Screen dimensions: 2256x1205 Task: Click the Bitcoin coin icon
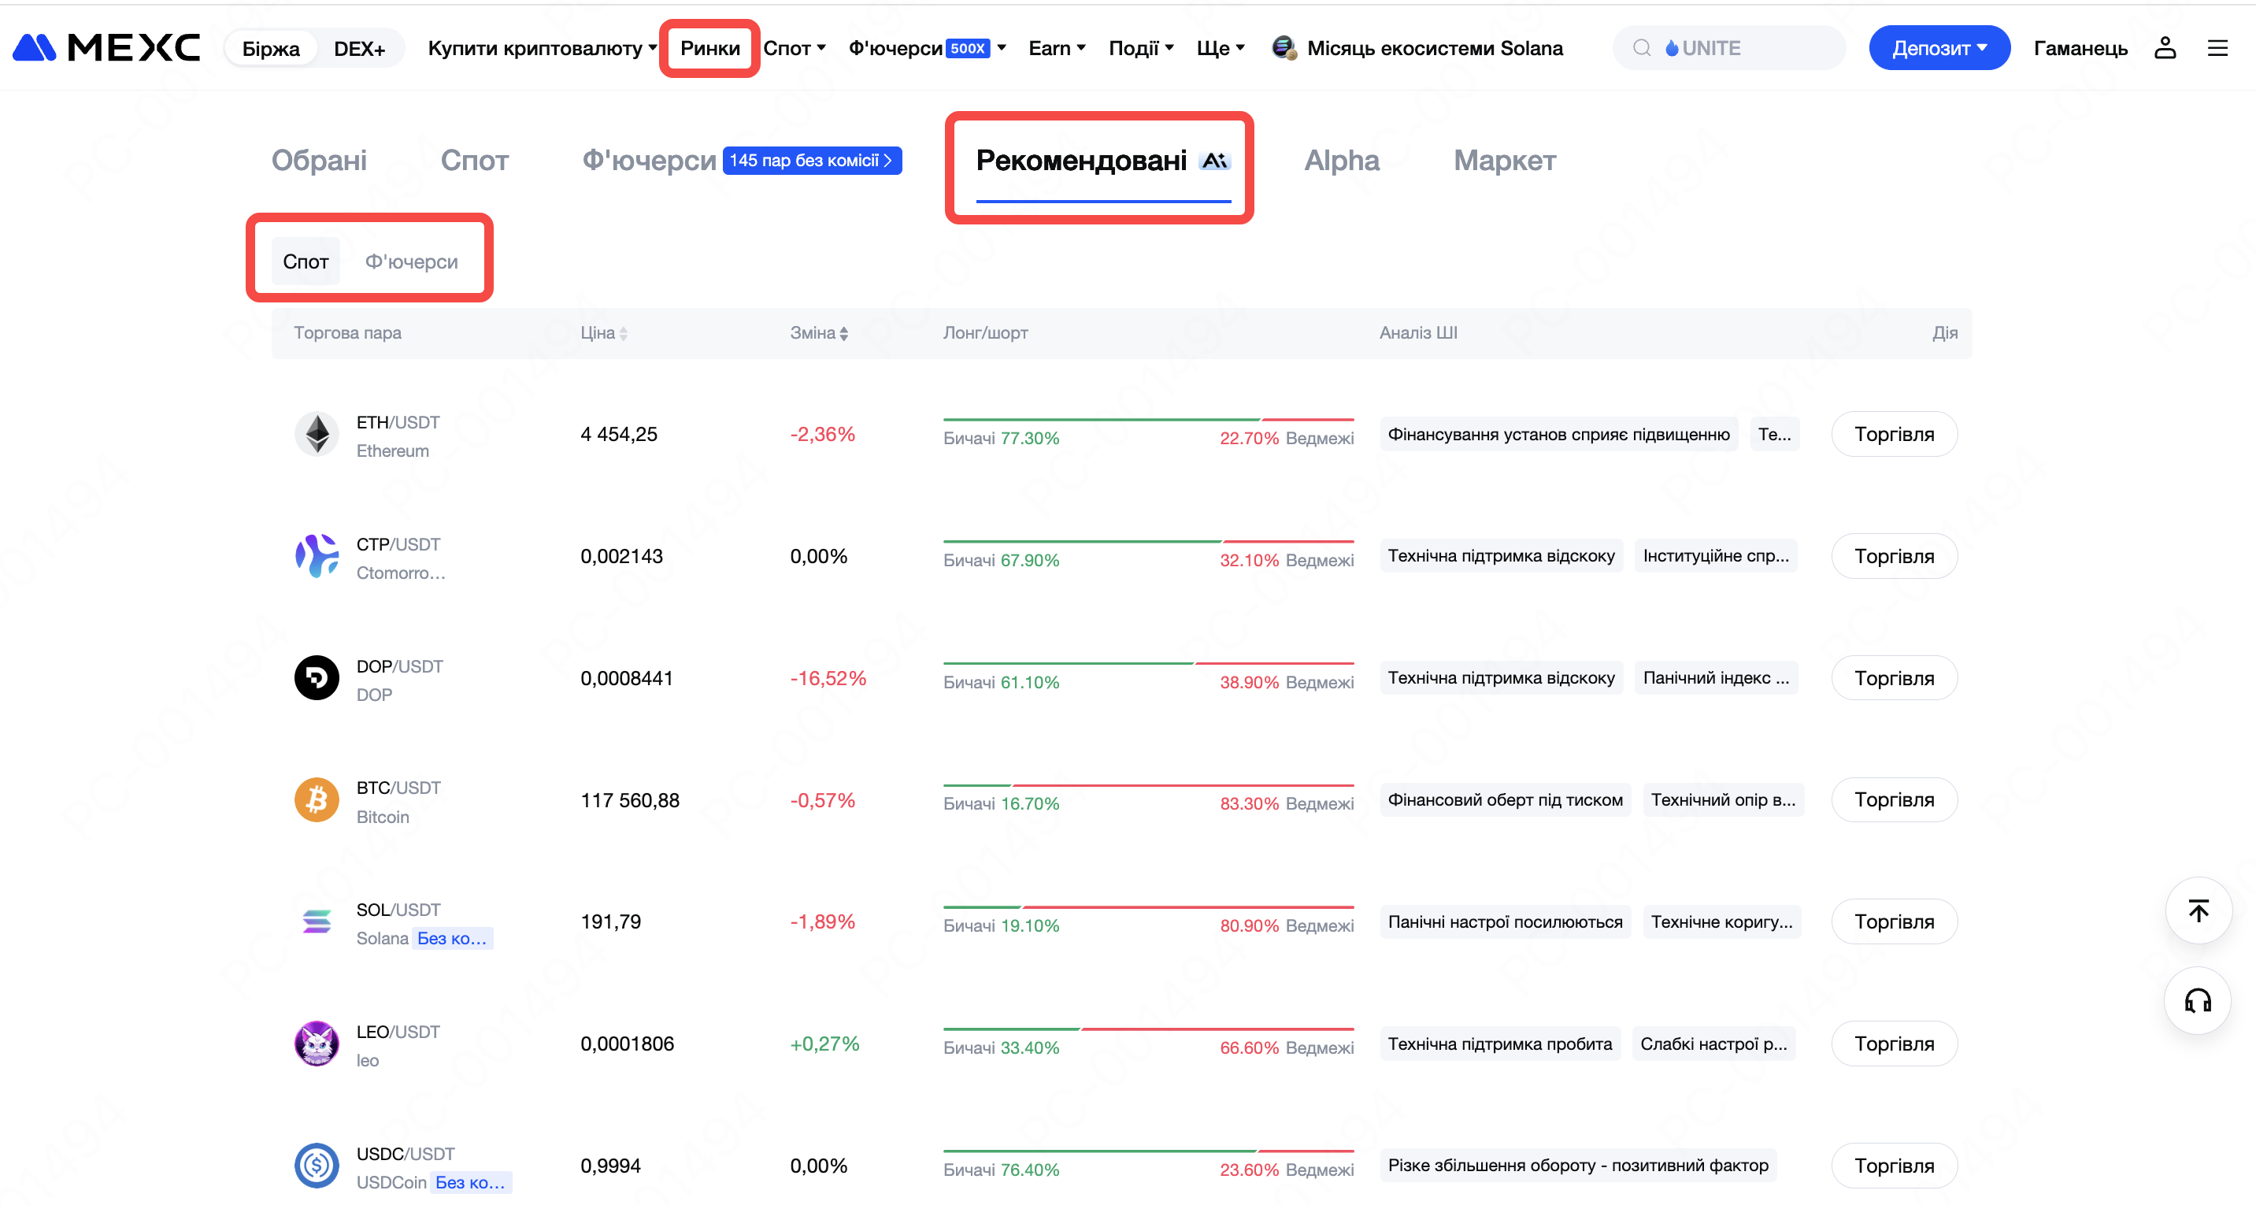(x=317, y=799)
